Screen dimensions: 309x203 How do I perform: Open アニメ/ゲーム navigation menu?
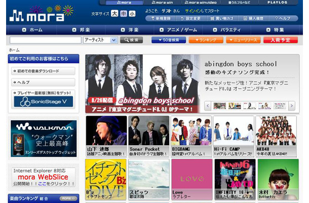point(178,30)
